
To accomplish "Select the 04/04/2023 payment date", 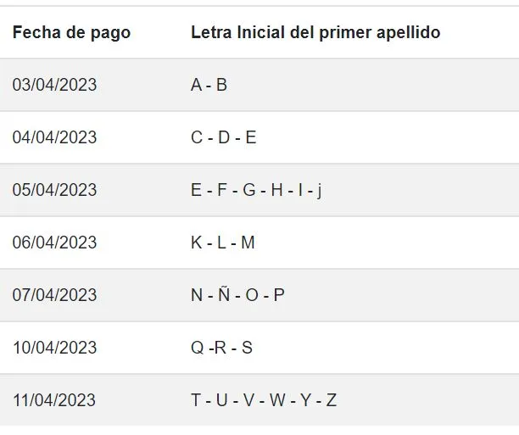I will click(x=54, y=137).
